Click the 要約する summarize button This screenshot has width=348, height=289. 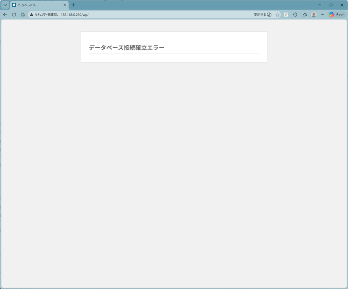[x=262, y=15]
